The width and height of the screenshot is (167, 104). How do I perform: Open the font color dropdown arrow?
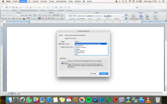[26, 18]
